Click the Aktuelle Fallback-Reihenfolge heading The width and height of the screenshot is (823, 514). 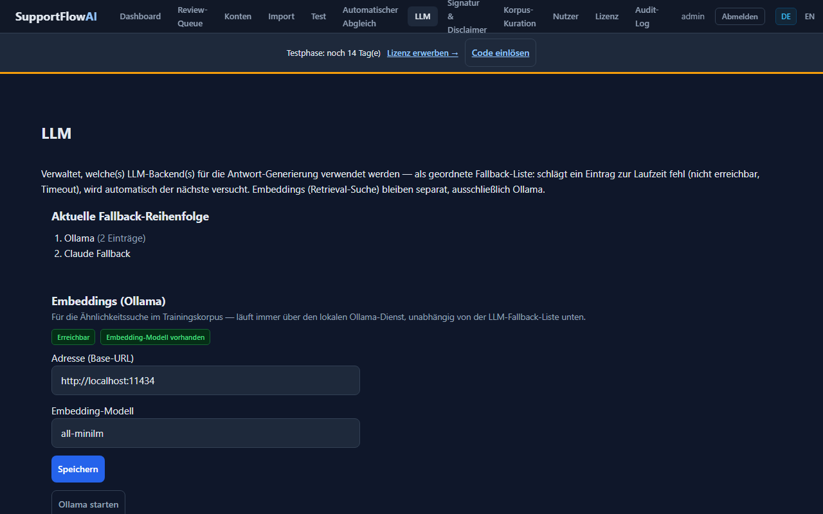pyautogui.click(x=130, y=217)
